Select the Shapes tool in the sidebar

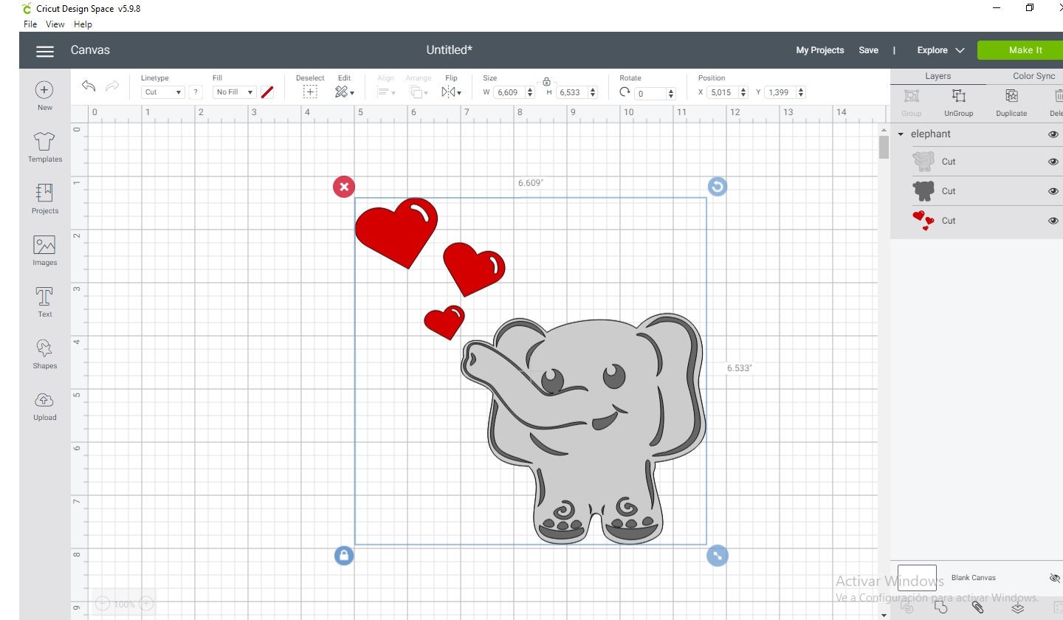(x=44, y=353)
